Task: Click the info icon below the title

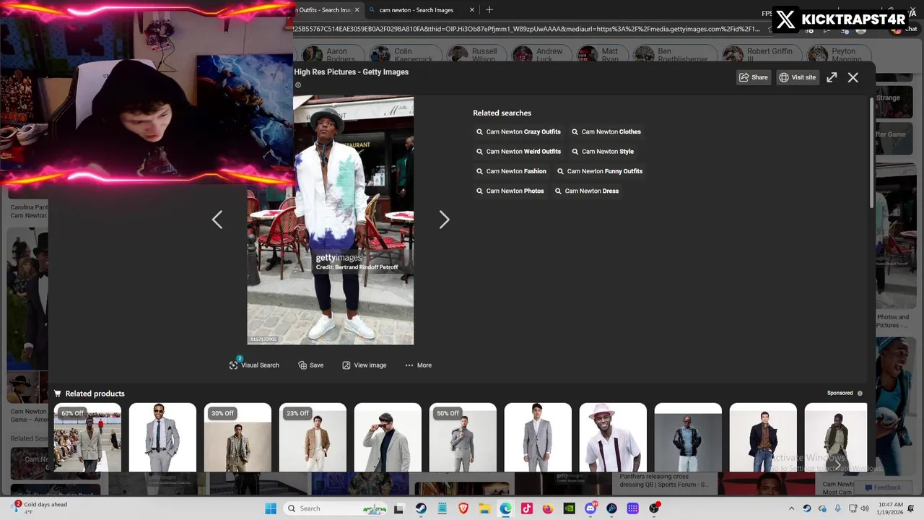Action: pyautogui.click(x=297, y=85)
